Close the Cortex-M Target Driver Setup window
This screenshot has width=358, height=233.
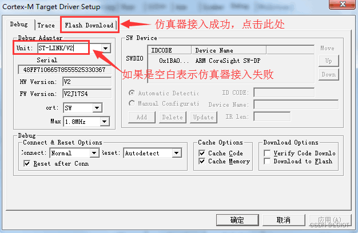343,4
